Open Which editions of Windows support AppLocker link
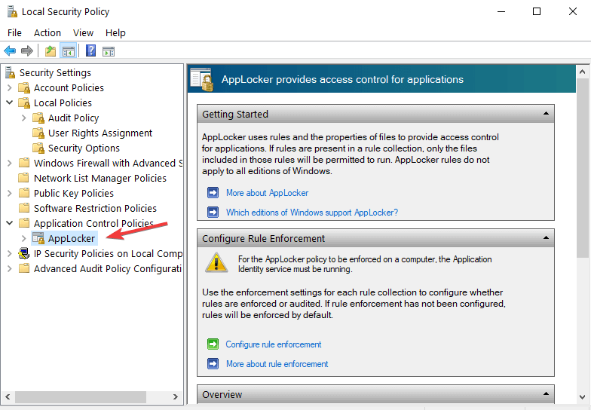591x410 pixels. pos(312,213)
